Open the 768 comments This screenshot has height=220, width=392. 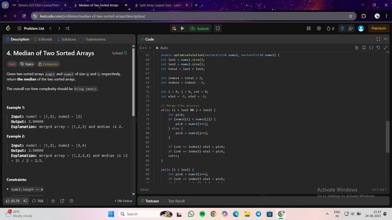(x=38, y=201)
